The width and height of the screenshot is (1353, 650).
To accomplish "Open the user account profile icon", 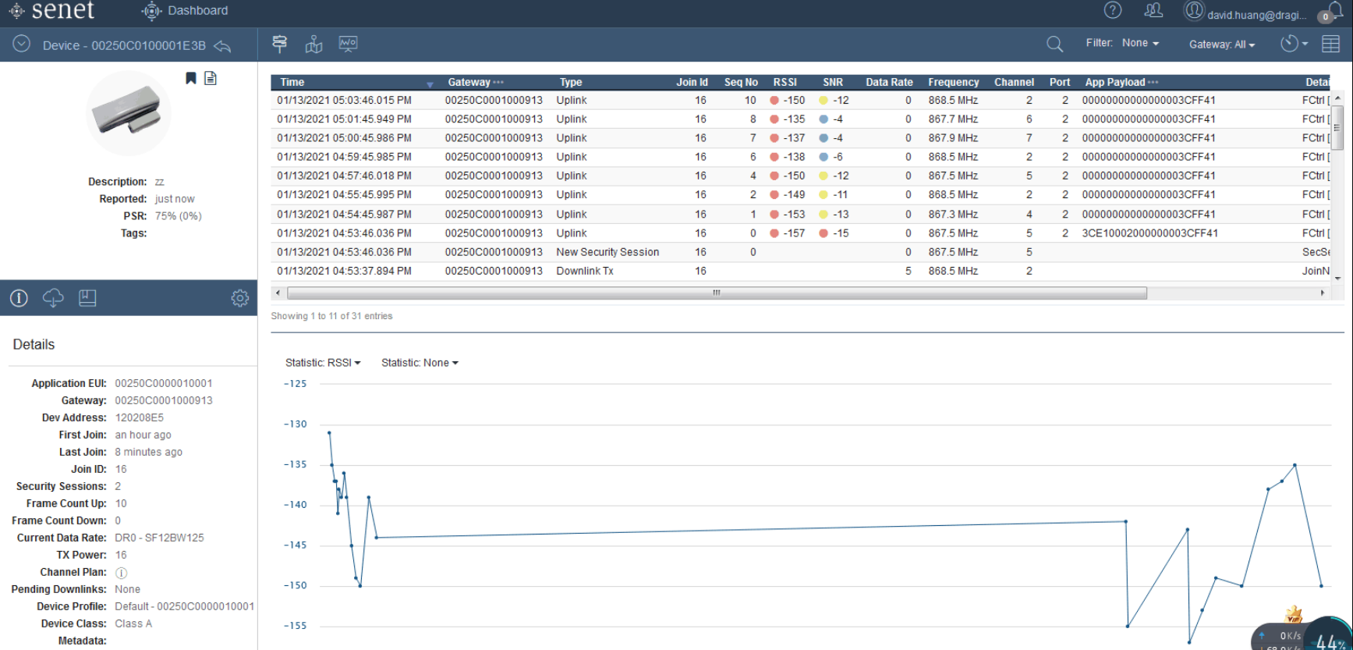I will (1194, 11).
